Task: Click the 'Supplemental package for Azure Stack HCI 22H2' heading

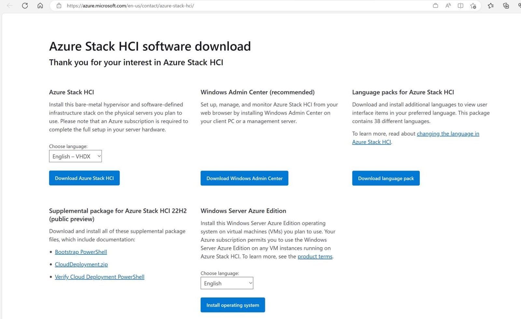Action: 118,215
